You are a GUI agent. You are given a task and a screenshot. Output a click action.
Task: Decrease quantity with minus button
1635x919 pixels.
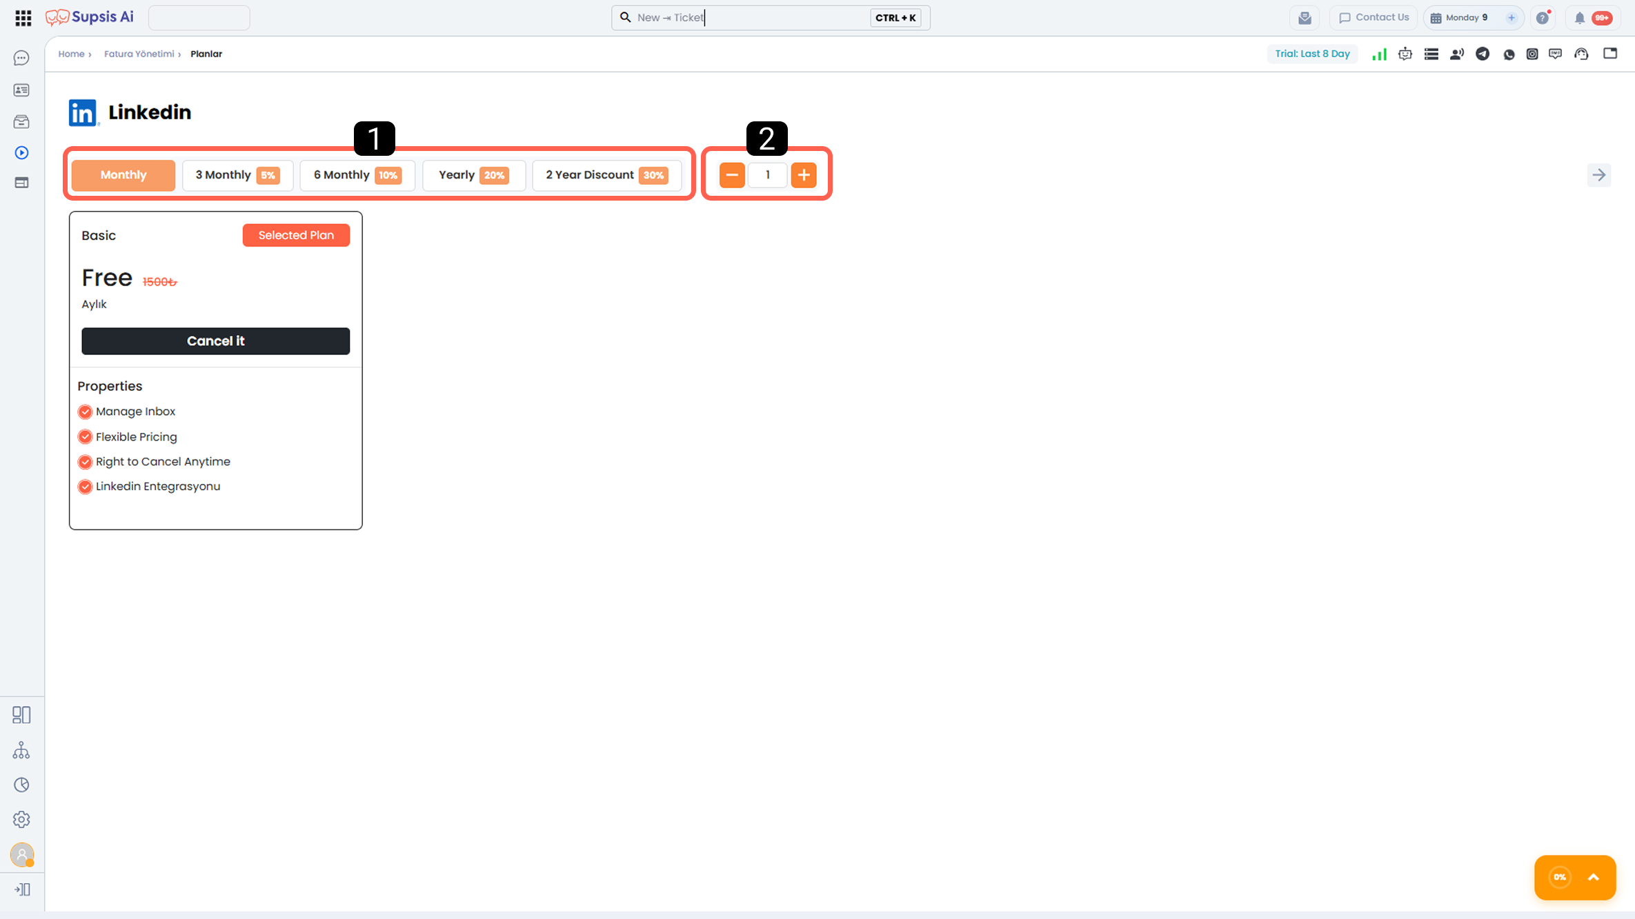point(732,175)
